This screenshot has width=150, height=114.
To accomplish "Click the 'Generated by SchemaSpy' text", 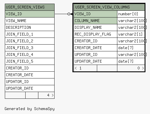I will pyautogui.click(x=30, y=109).
